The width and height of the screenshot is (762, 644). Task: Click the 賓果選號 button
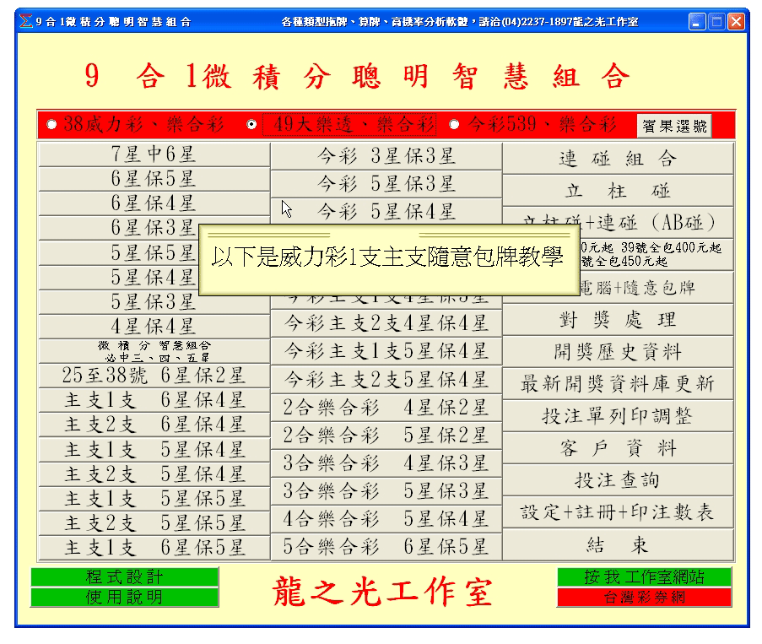point(674,126)
